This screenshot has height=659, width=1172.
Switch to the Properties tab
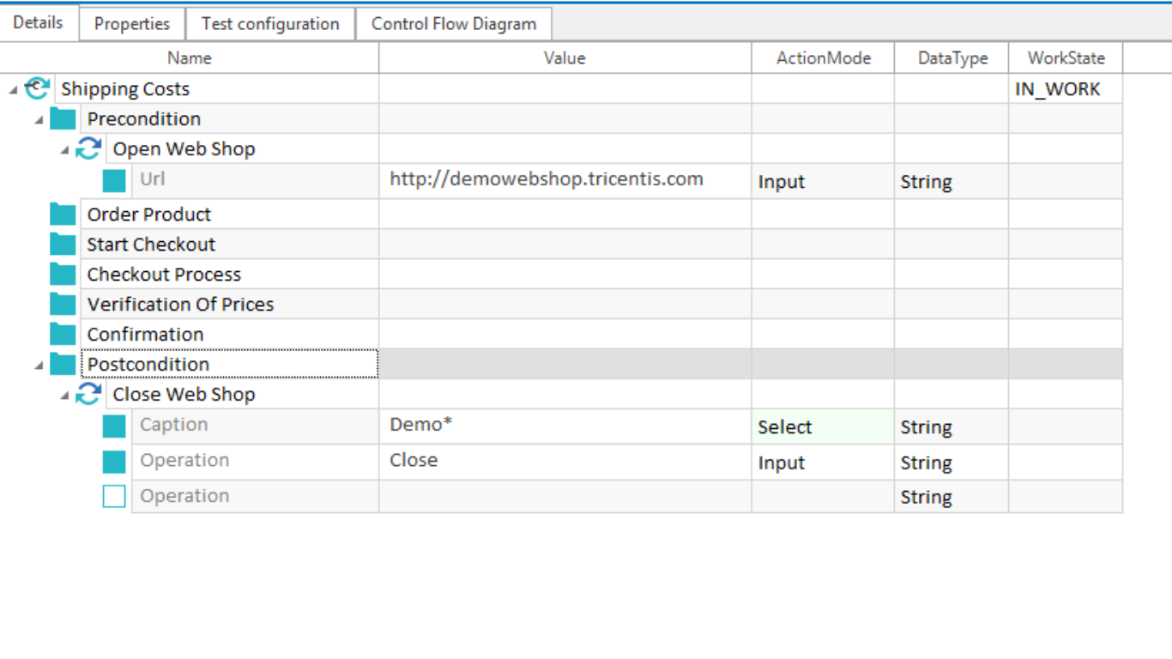click(x=132, y=24)
